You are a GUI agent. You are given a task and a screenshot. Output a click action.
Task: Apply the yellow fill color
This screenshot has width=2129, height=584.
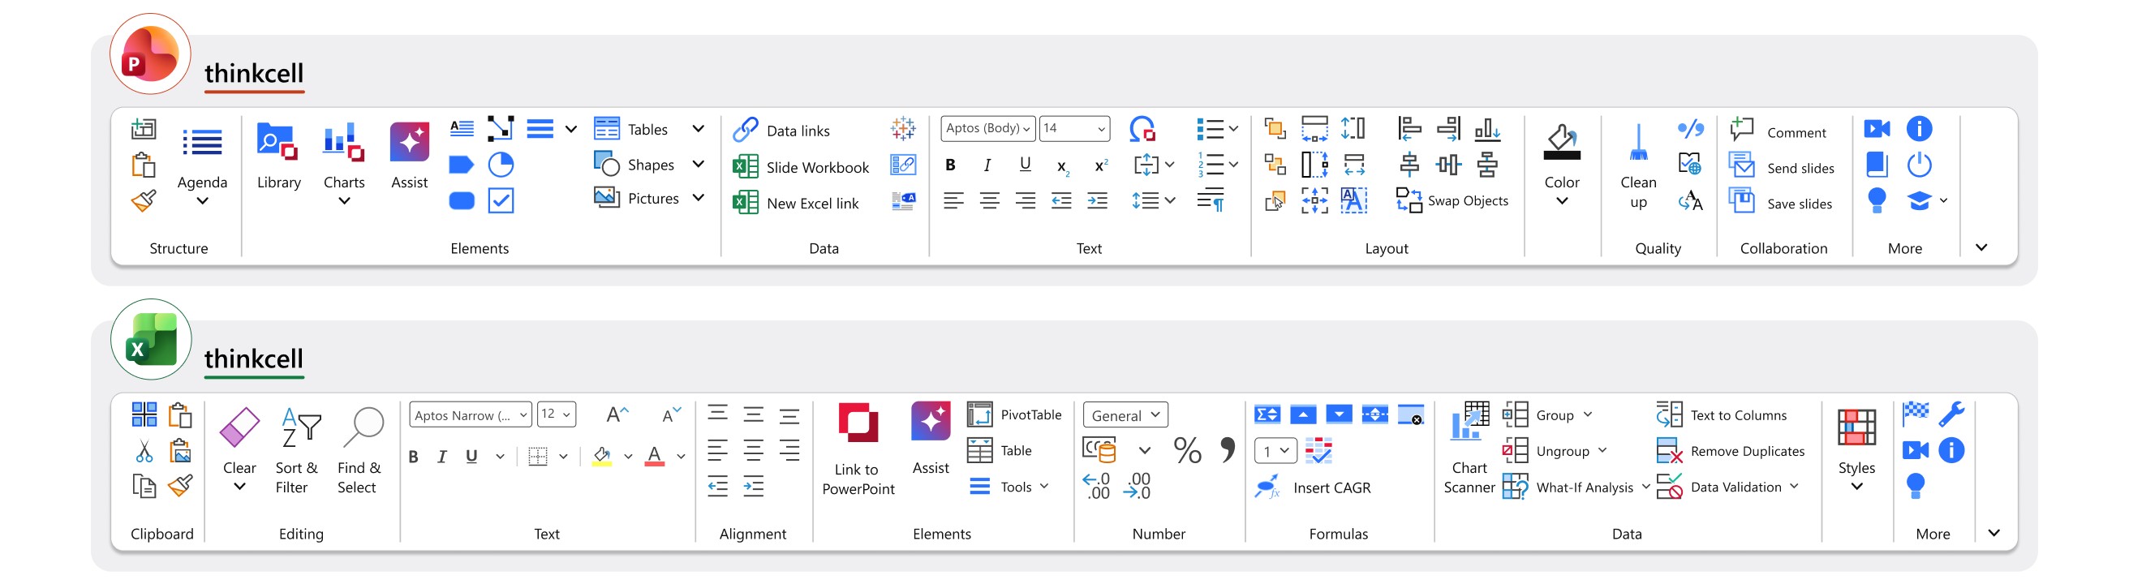pyautogui.click(x=602, y=456)
